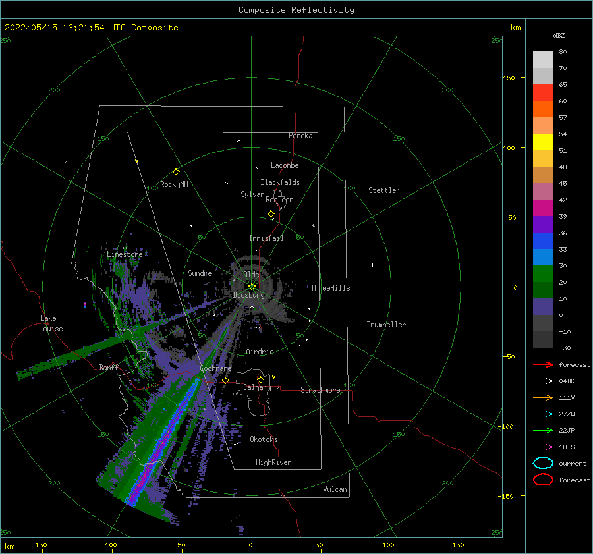
Task: Select the green 20 dBZ color swatch
Action: pyautogui.click(x=543, y=273)
